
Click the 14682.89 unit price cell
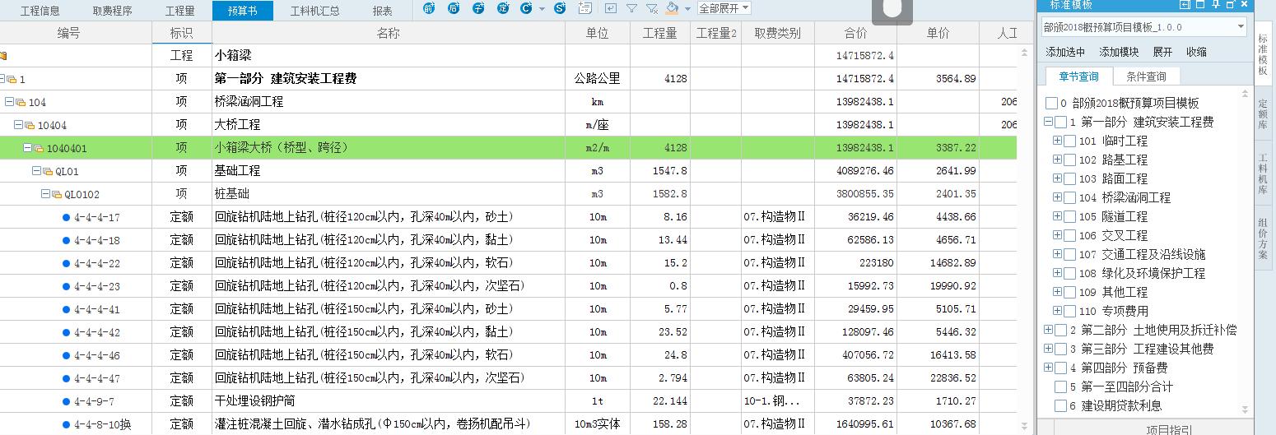[938, 263]
